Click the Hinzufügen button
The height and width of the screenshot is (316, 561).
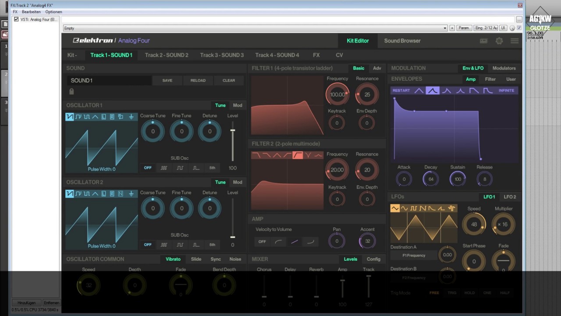(x=26, y=303)
